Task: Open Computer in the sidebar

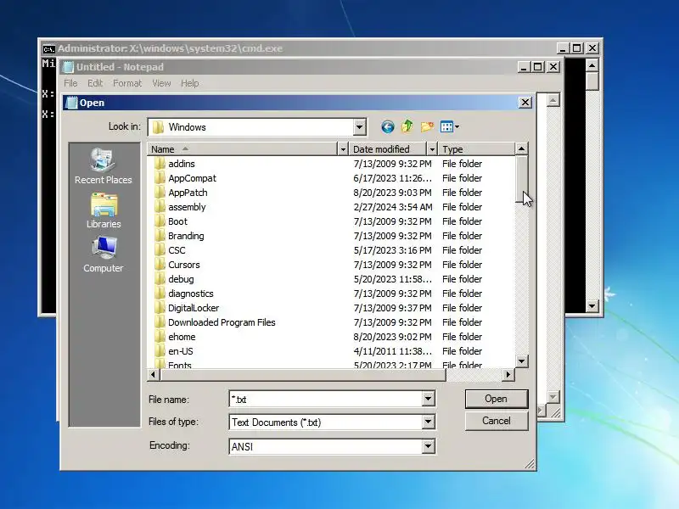Action: (x=104, y=255)
